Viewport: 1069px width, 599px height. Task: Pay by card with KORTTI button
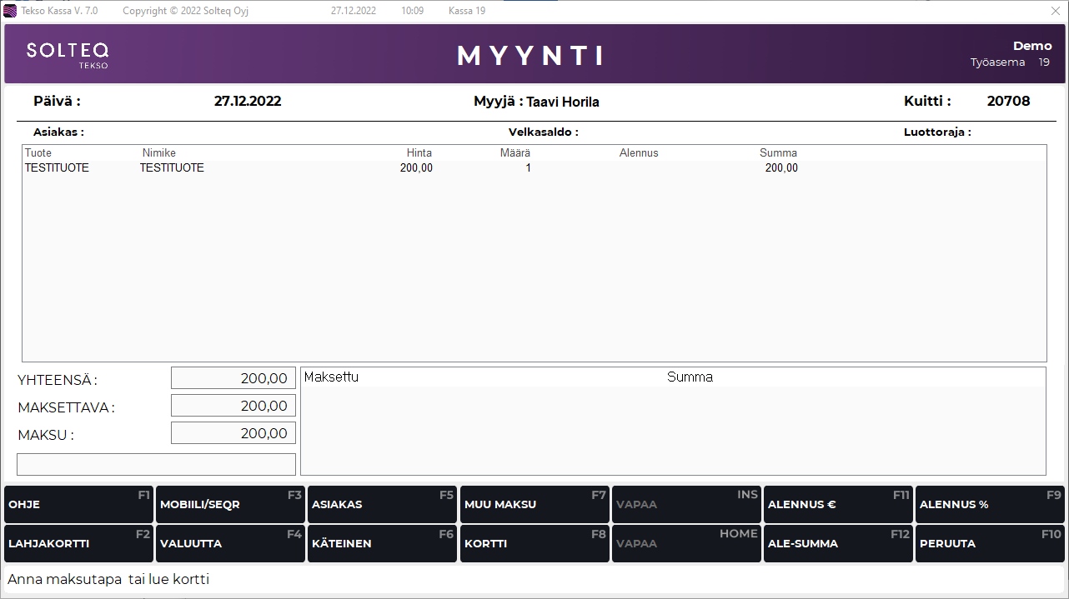534,544
